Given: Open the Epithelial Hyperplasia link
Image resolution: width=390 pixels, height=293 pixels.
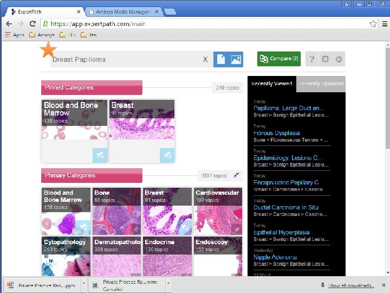Looking at the screenshot, I should tap(281, 232).
